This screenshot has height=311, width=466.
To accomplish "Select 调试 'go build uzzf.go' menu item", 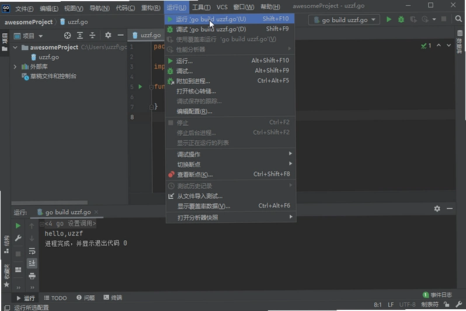I will click(x=229, y=29).
